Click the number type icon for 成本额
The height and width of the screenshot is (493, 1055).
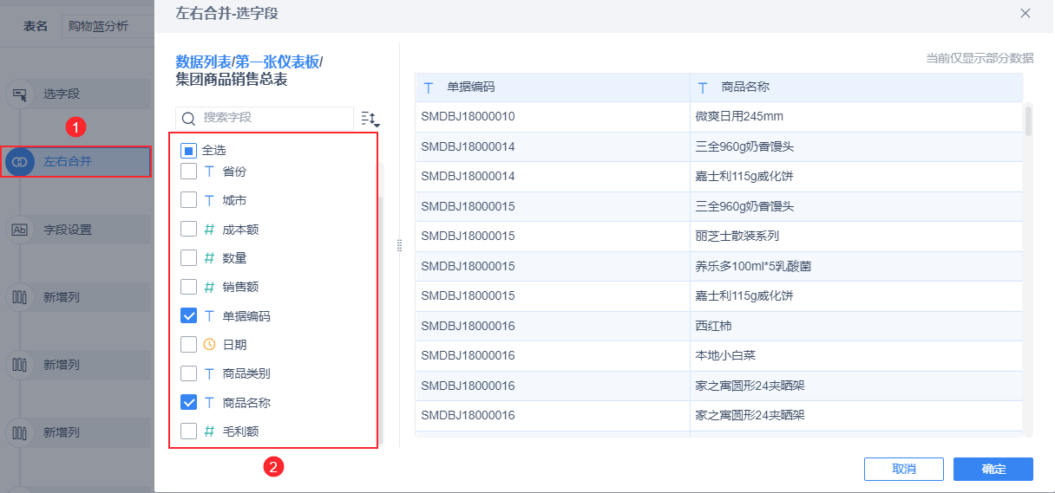[x=209, y=230]
